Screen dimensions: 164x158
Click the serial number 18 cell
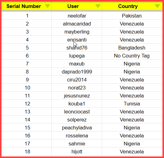coord(27,152)
